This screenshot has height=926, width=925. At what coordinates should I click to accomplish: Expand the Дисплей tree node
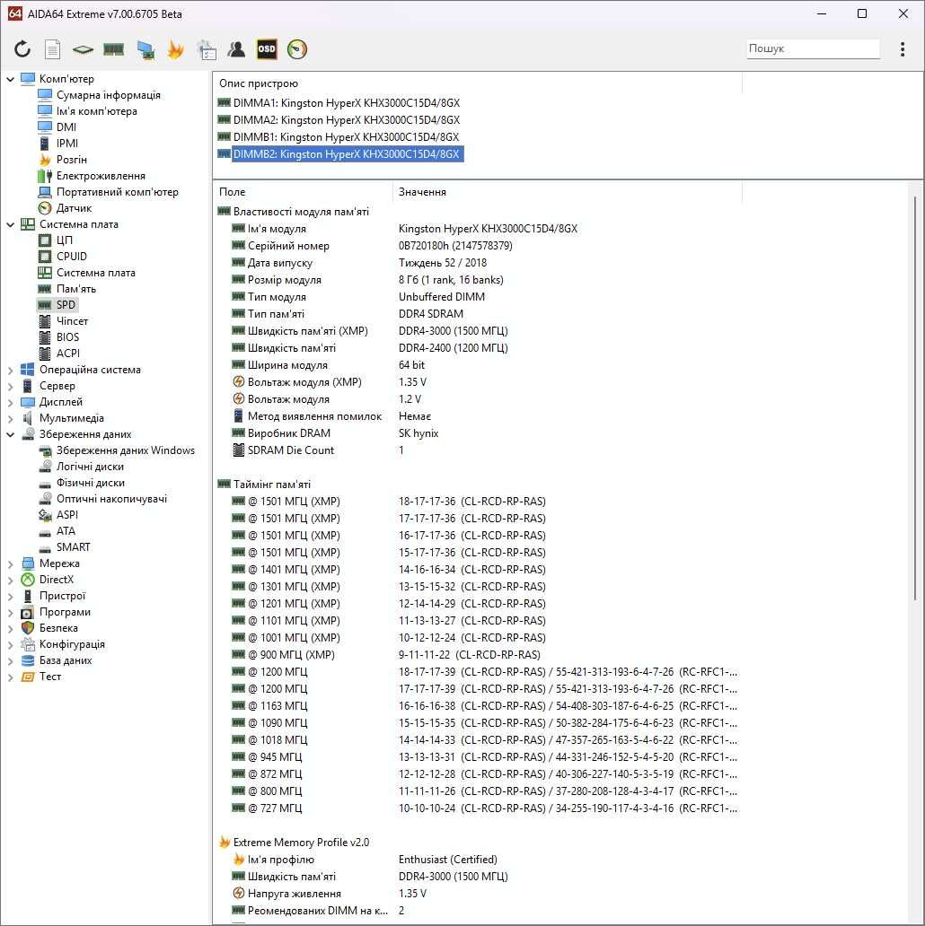click(10, 402)
